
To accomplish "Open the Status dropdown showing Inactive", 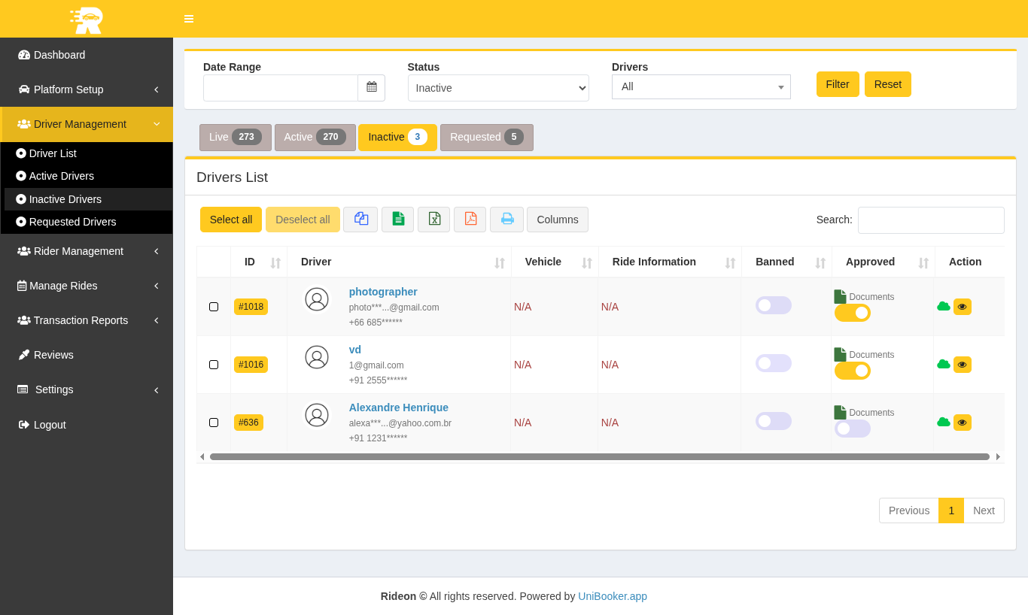I will [x=498, y=88].
